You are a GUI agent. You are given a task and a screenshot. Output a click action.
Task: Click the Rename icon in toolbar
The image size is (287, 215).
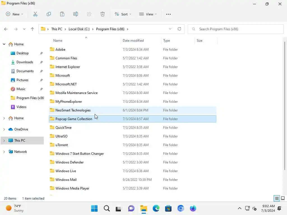click(x=76, y=14)
